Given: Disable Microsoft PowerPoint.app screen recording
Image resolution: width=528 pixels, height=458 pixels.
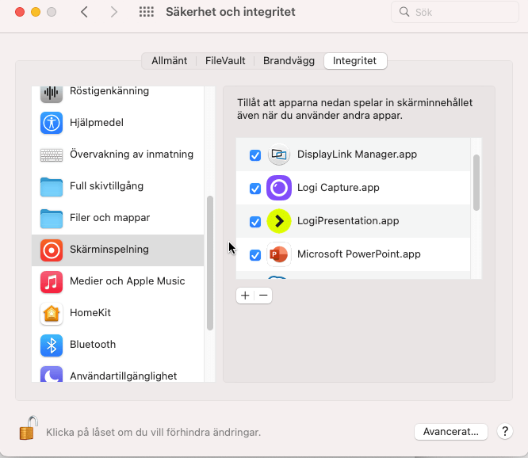Looking at the screenshot, I should 255,255.
